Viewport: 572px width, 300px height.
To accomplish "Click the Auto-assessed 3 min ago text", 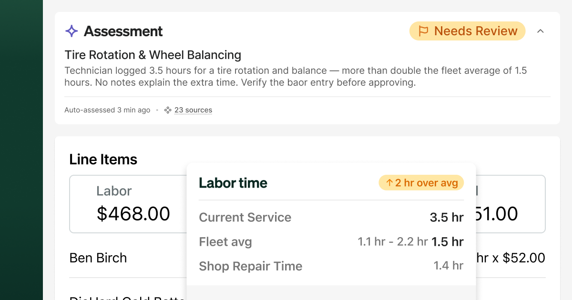I will tap(107, 110).
